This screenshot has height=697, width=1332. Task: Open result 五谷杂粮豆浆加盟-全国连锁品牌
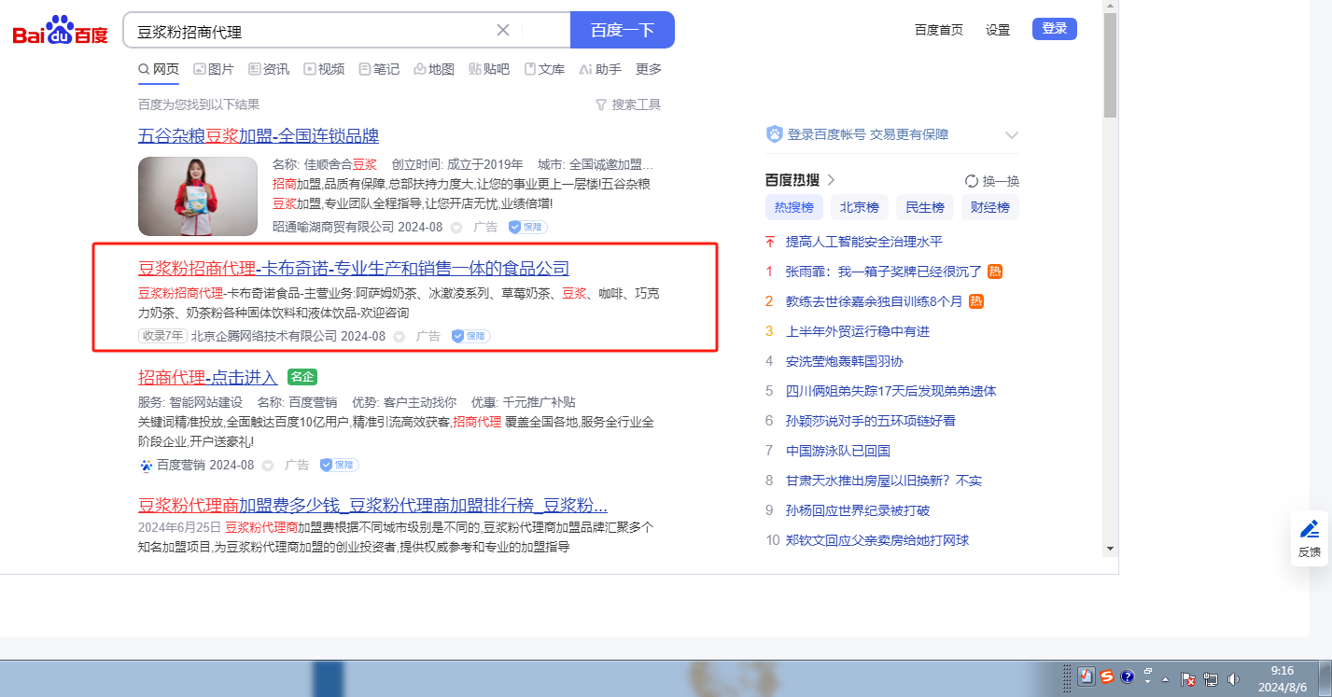(x=259, y=136)
